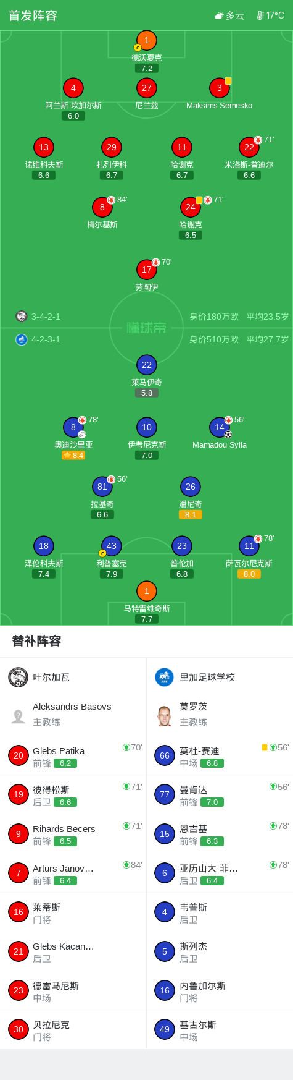Select substitute 曼肯达 number 77

coord(165,794)
